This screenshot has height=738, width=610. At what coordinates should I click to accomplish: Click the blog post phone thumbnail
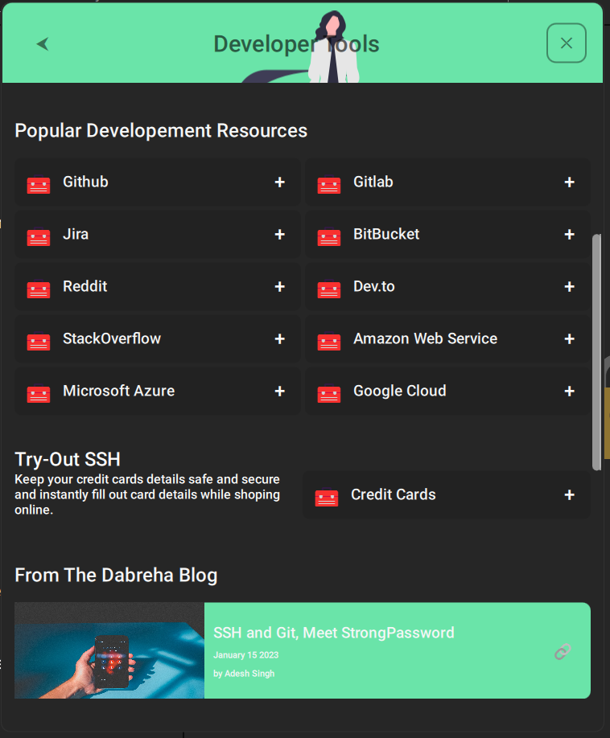pyautogui.click(x=109, y=650)
